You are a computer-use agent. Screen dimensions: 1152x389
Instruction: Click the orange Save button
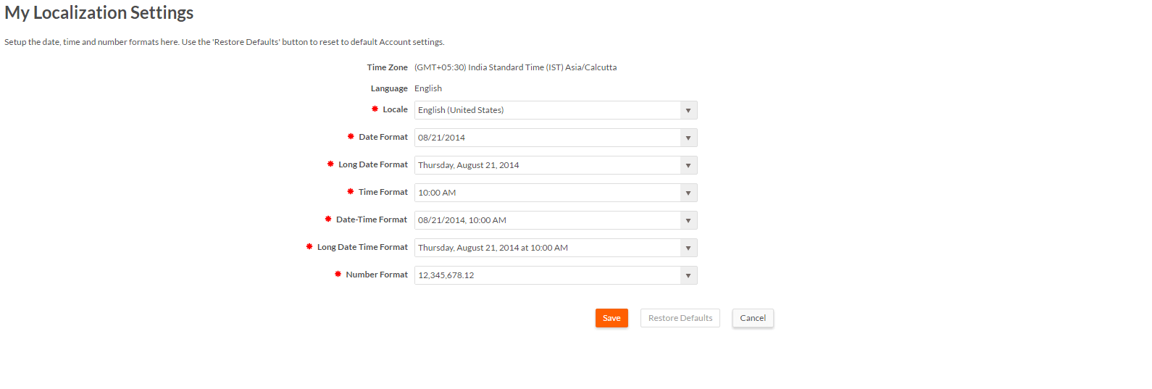612,318
